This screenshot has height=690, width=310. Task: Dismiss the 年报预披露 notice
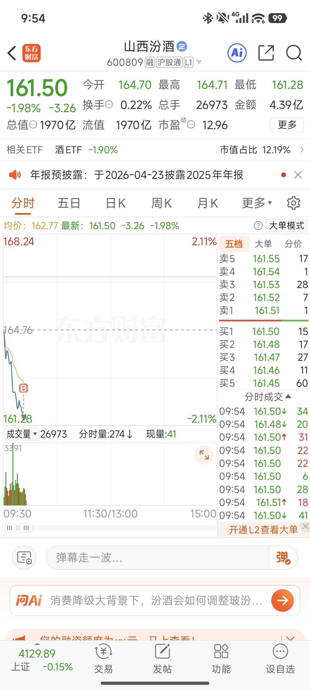click(298, 175)
